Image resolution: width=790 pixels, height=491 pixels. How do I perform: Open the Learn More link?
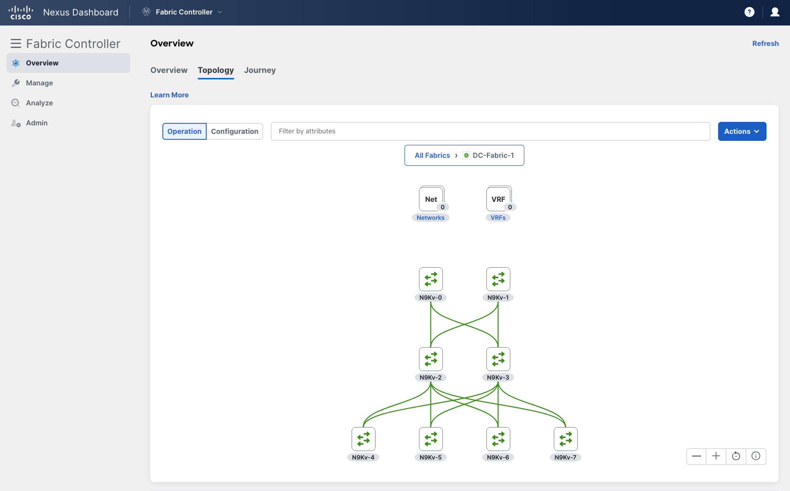[169, 95]
